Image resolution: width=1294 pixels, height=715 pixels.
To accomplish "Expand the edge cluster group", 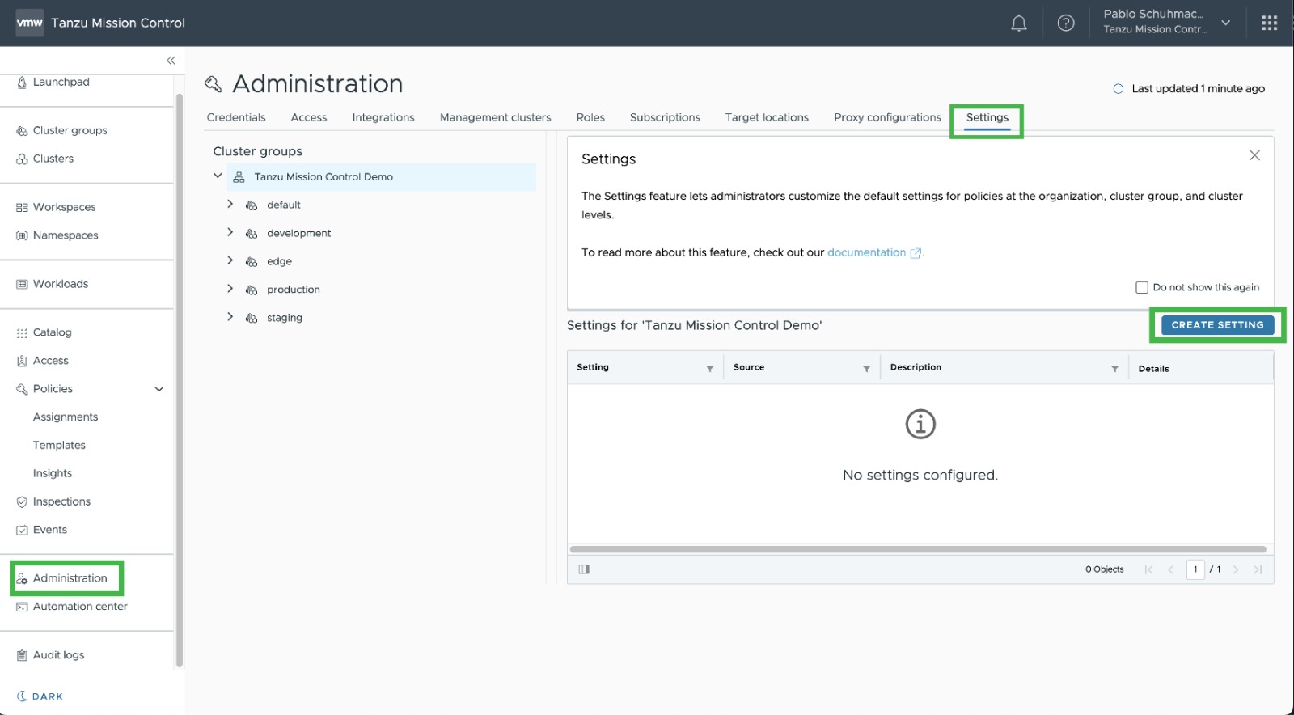I will 230,260.
